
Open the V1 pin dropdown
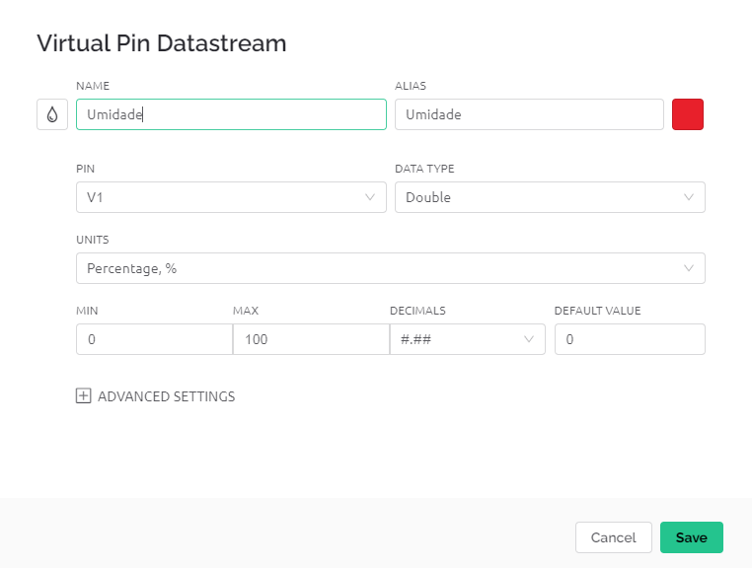tap(231, 197)
